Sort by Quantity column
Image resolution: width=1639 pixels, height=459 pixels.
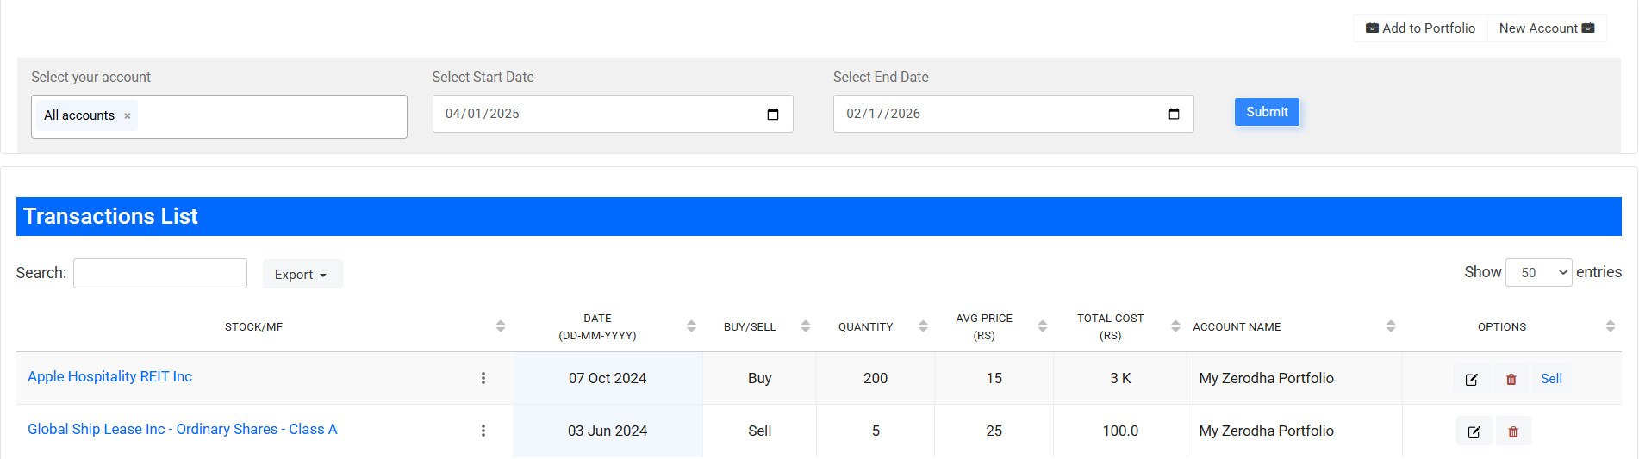point(923,326)
